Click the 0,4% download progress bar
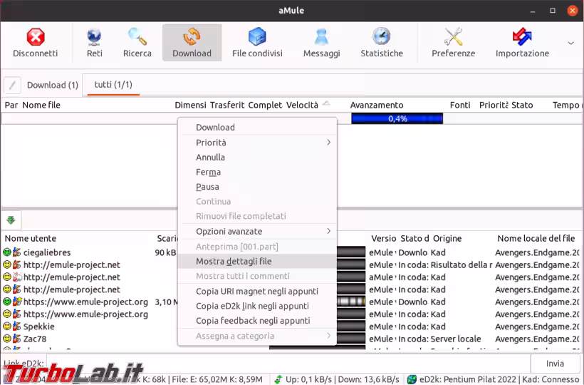The width and height of the screenshot is (584, 385). (x=397, y=118)
